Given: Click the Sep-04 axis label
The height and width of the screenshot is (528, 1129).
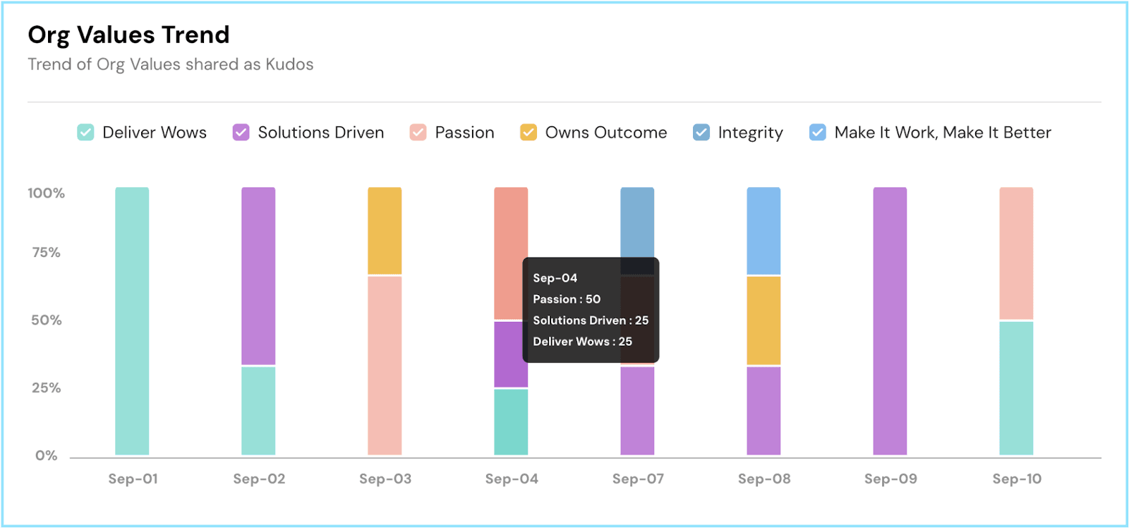Looking at the screenshot, I should coord(512,479).
